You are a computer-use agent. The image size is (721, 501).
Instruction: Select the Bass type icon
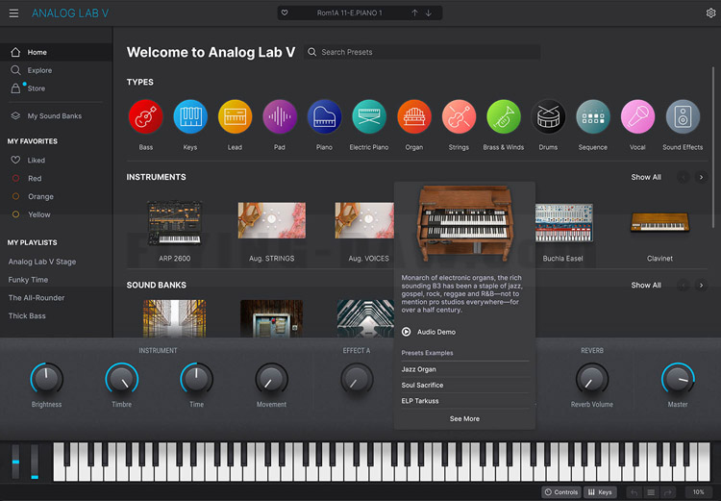point(146,117)
